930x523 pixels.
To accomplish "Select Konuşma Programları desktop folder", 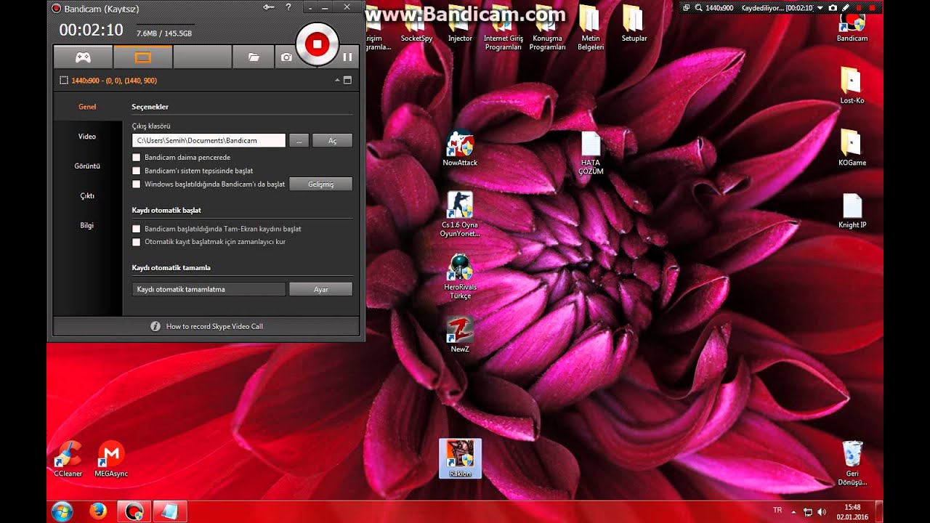I will 547,28.
